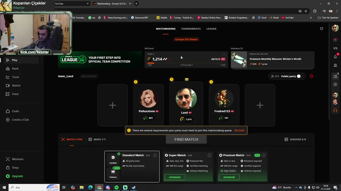Click the Elo progress bar
The width and height of the screenshot is (341, 191).
[186, 63]
